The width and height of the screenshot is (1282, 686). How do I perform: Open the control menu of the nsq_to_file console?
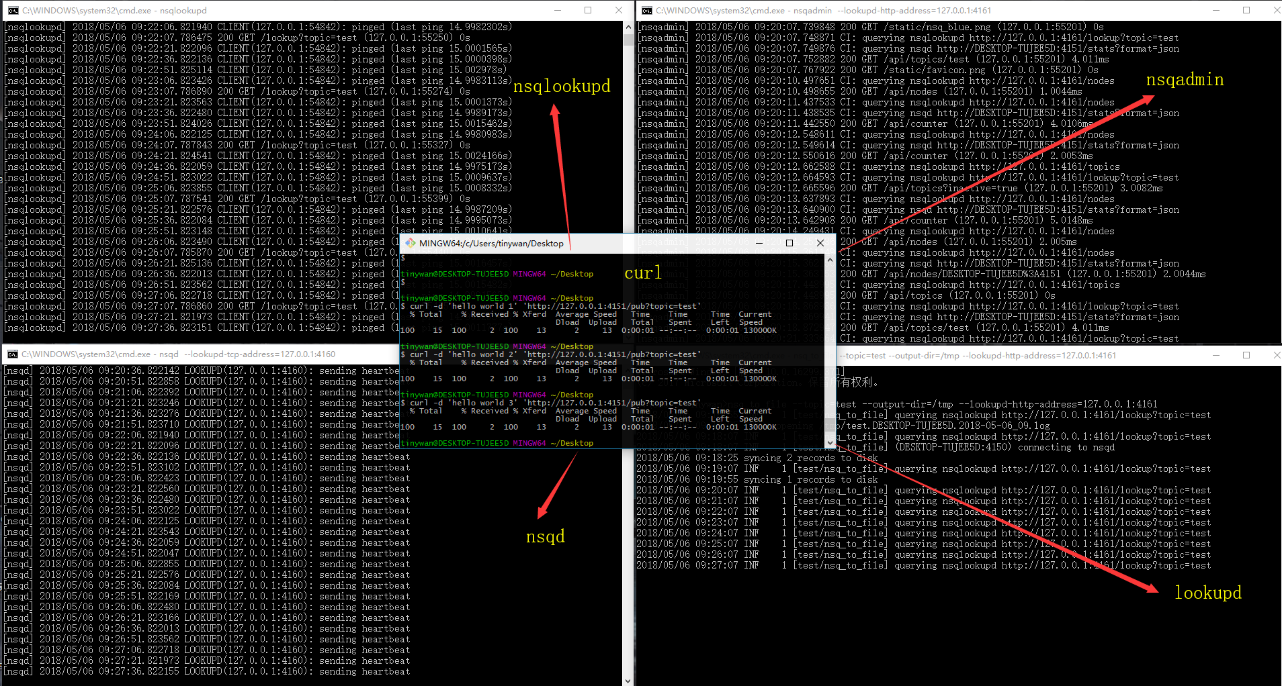point(647,354)
